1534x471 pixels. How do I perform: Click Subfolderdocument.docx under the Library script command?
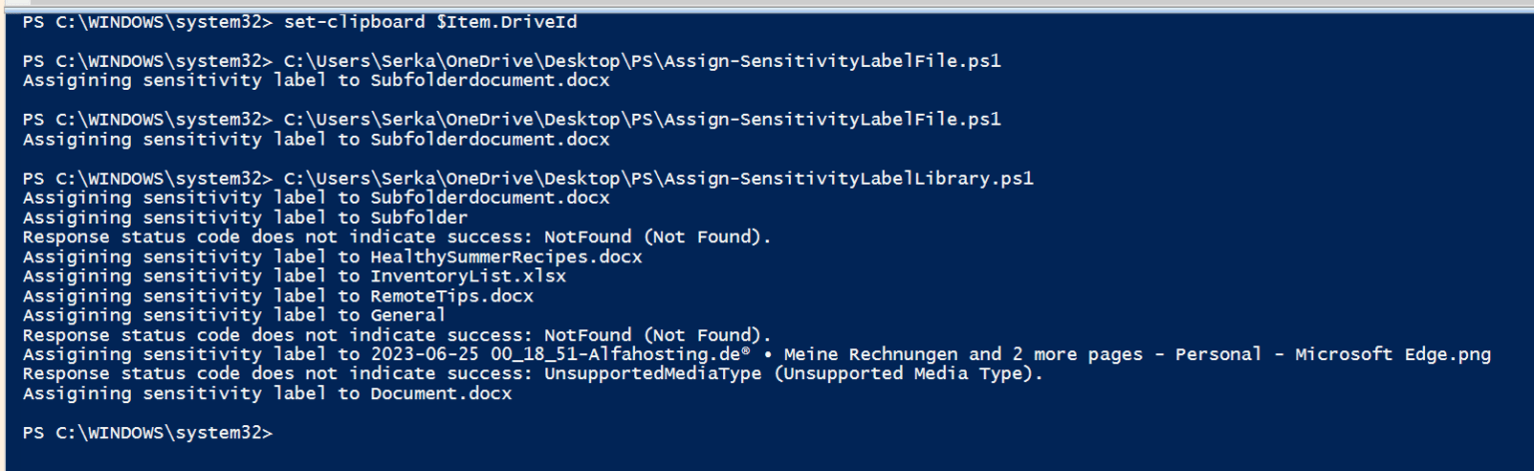click(x=489, y=198)
